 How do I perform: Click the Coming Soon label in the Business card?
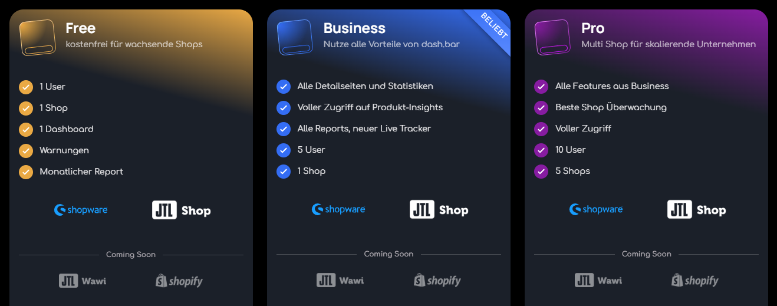[x=388, y=254]
